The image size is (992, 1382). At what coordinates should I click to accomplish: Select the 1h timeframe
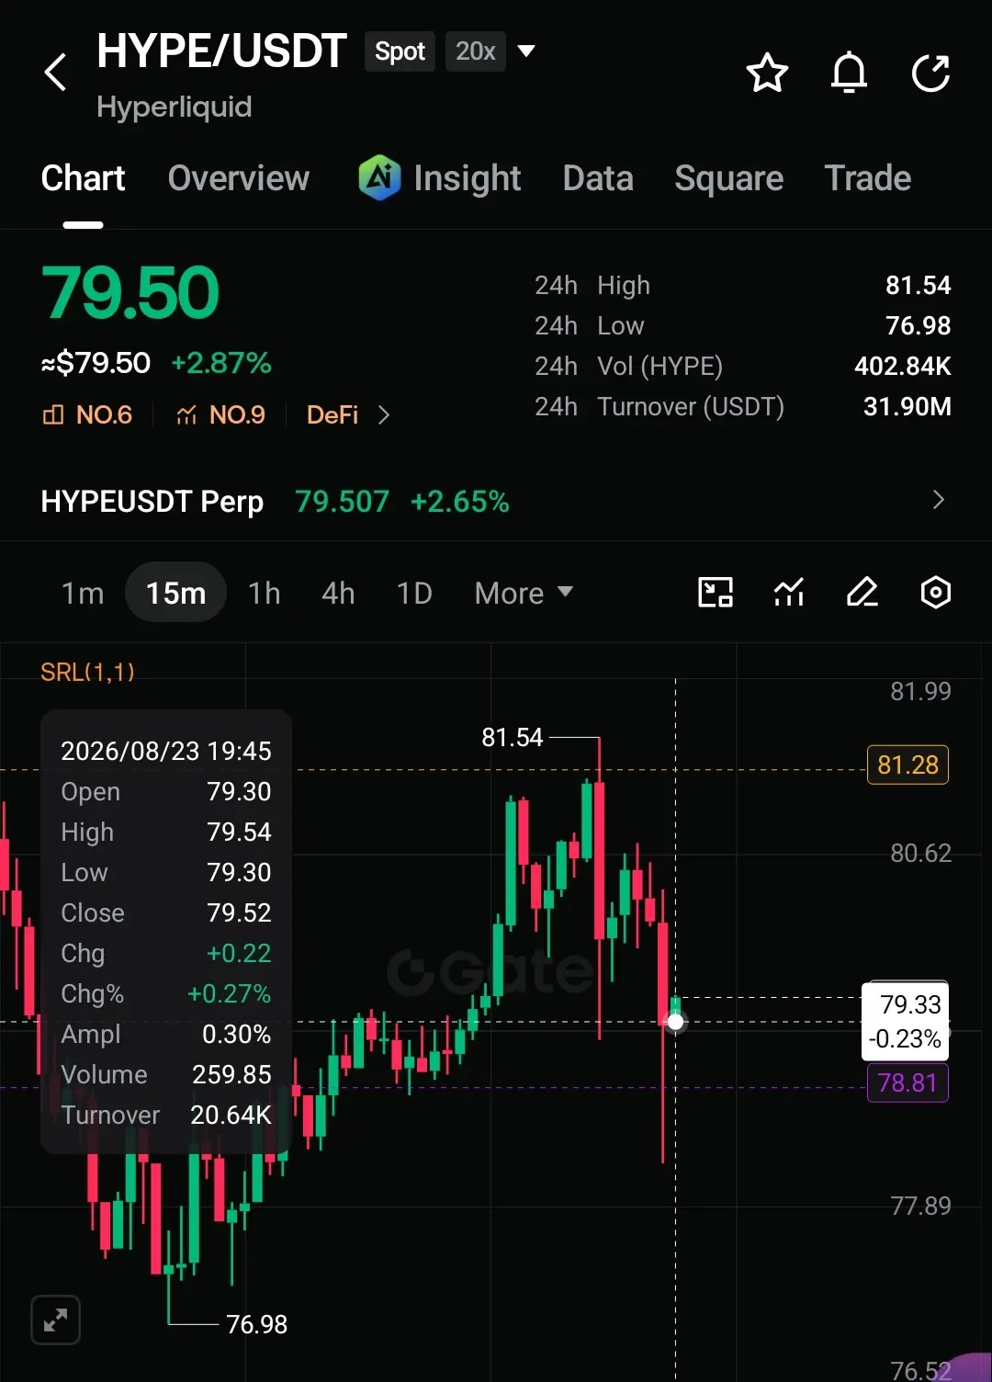(265, 594)
